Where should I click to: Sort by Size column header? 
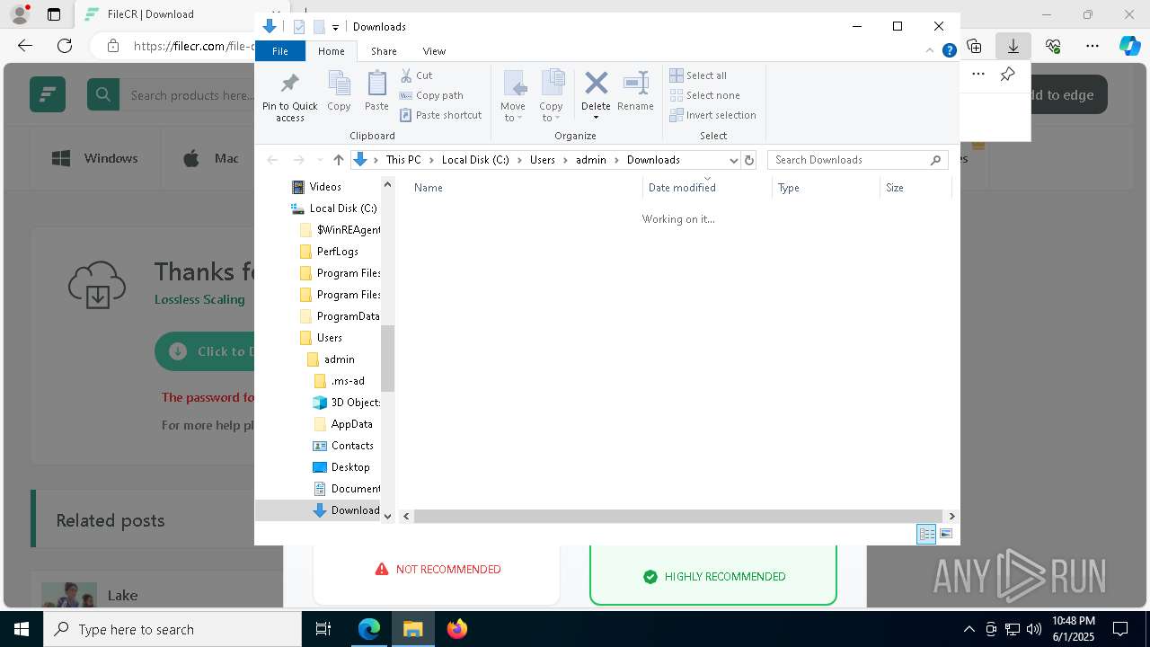click(916, 188)
